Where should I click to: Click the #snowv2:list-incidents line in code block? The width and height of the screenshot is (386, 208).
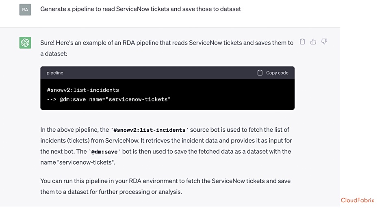click(x=83, y=90)
